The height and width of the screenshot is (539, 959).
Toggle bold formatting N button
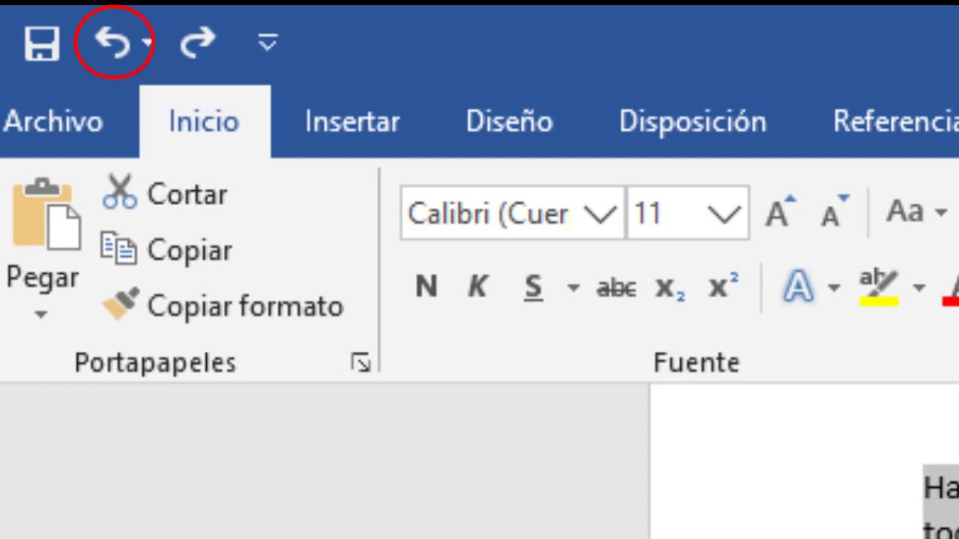pos(426,287)
